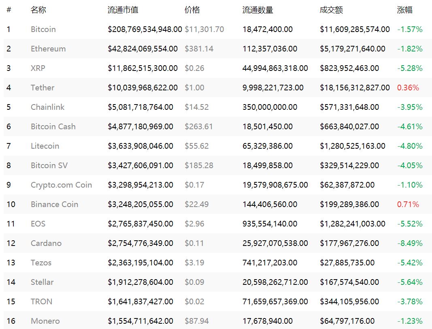Select Tether's 0.36% change value

(x=408, y=88)
